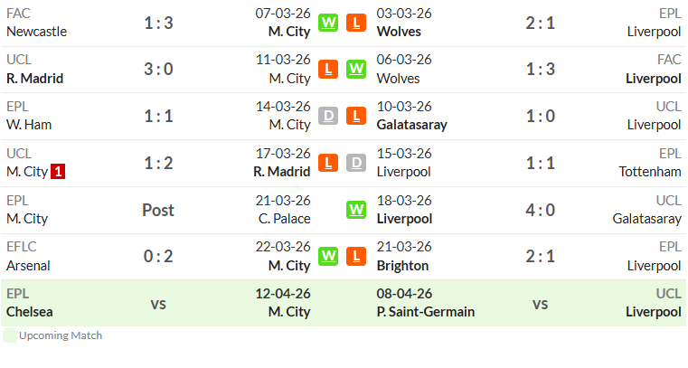Click the red card 1 icon next to M. City
Screen dimensions: 688x368
(x=58, y=172)
